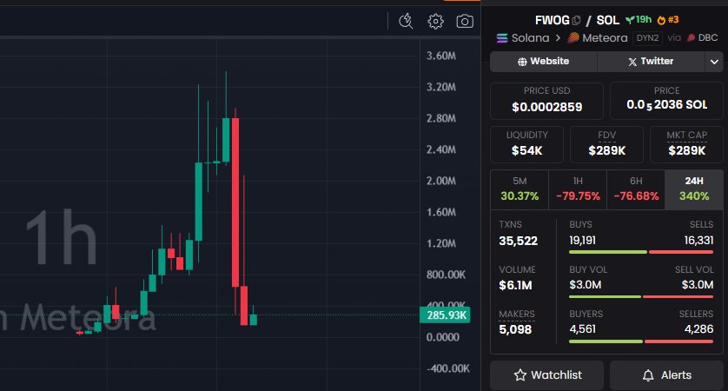
Task: Expand more links chevron beside Twitter
Action: pyautogui.click(x=714, y=62)
